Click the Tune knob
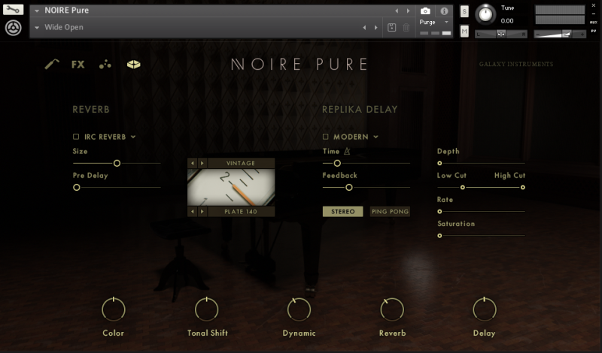 [485, 14]
